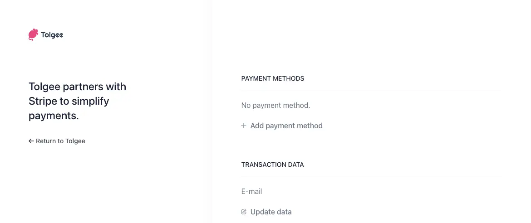Click the word "payments." in the heading

[54, 116]
